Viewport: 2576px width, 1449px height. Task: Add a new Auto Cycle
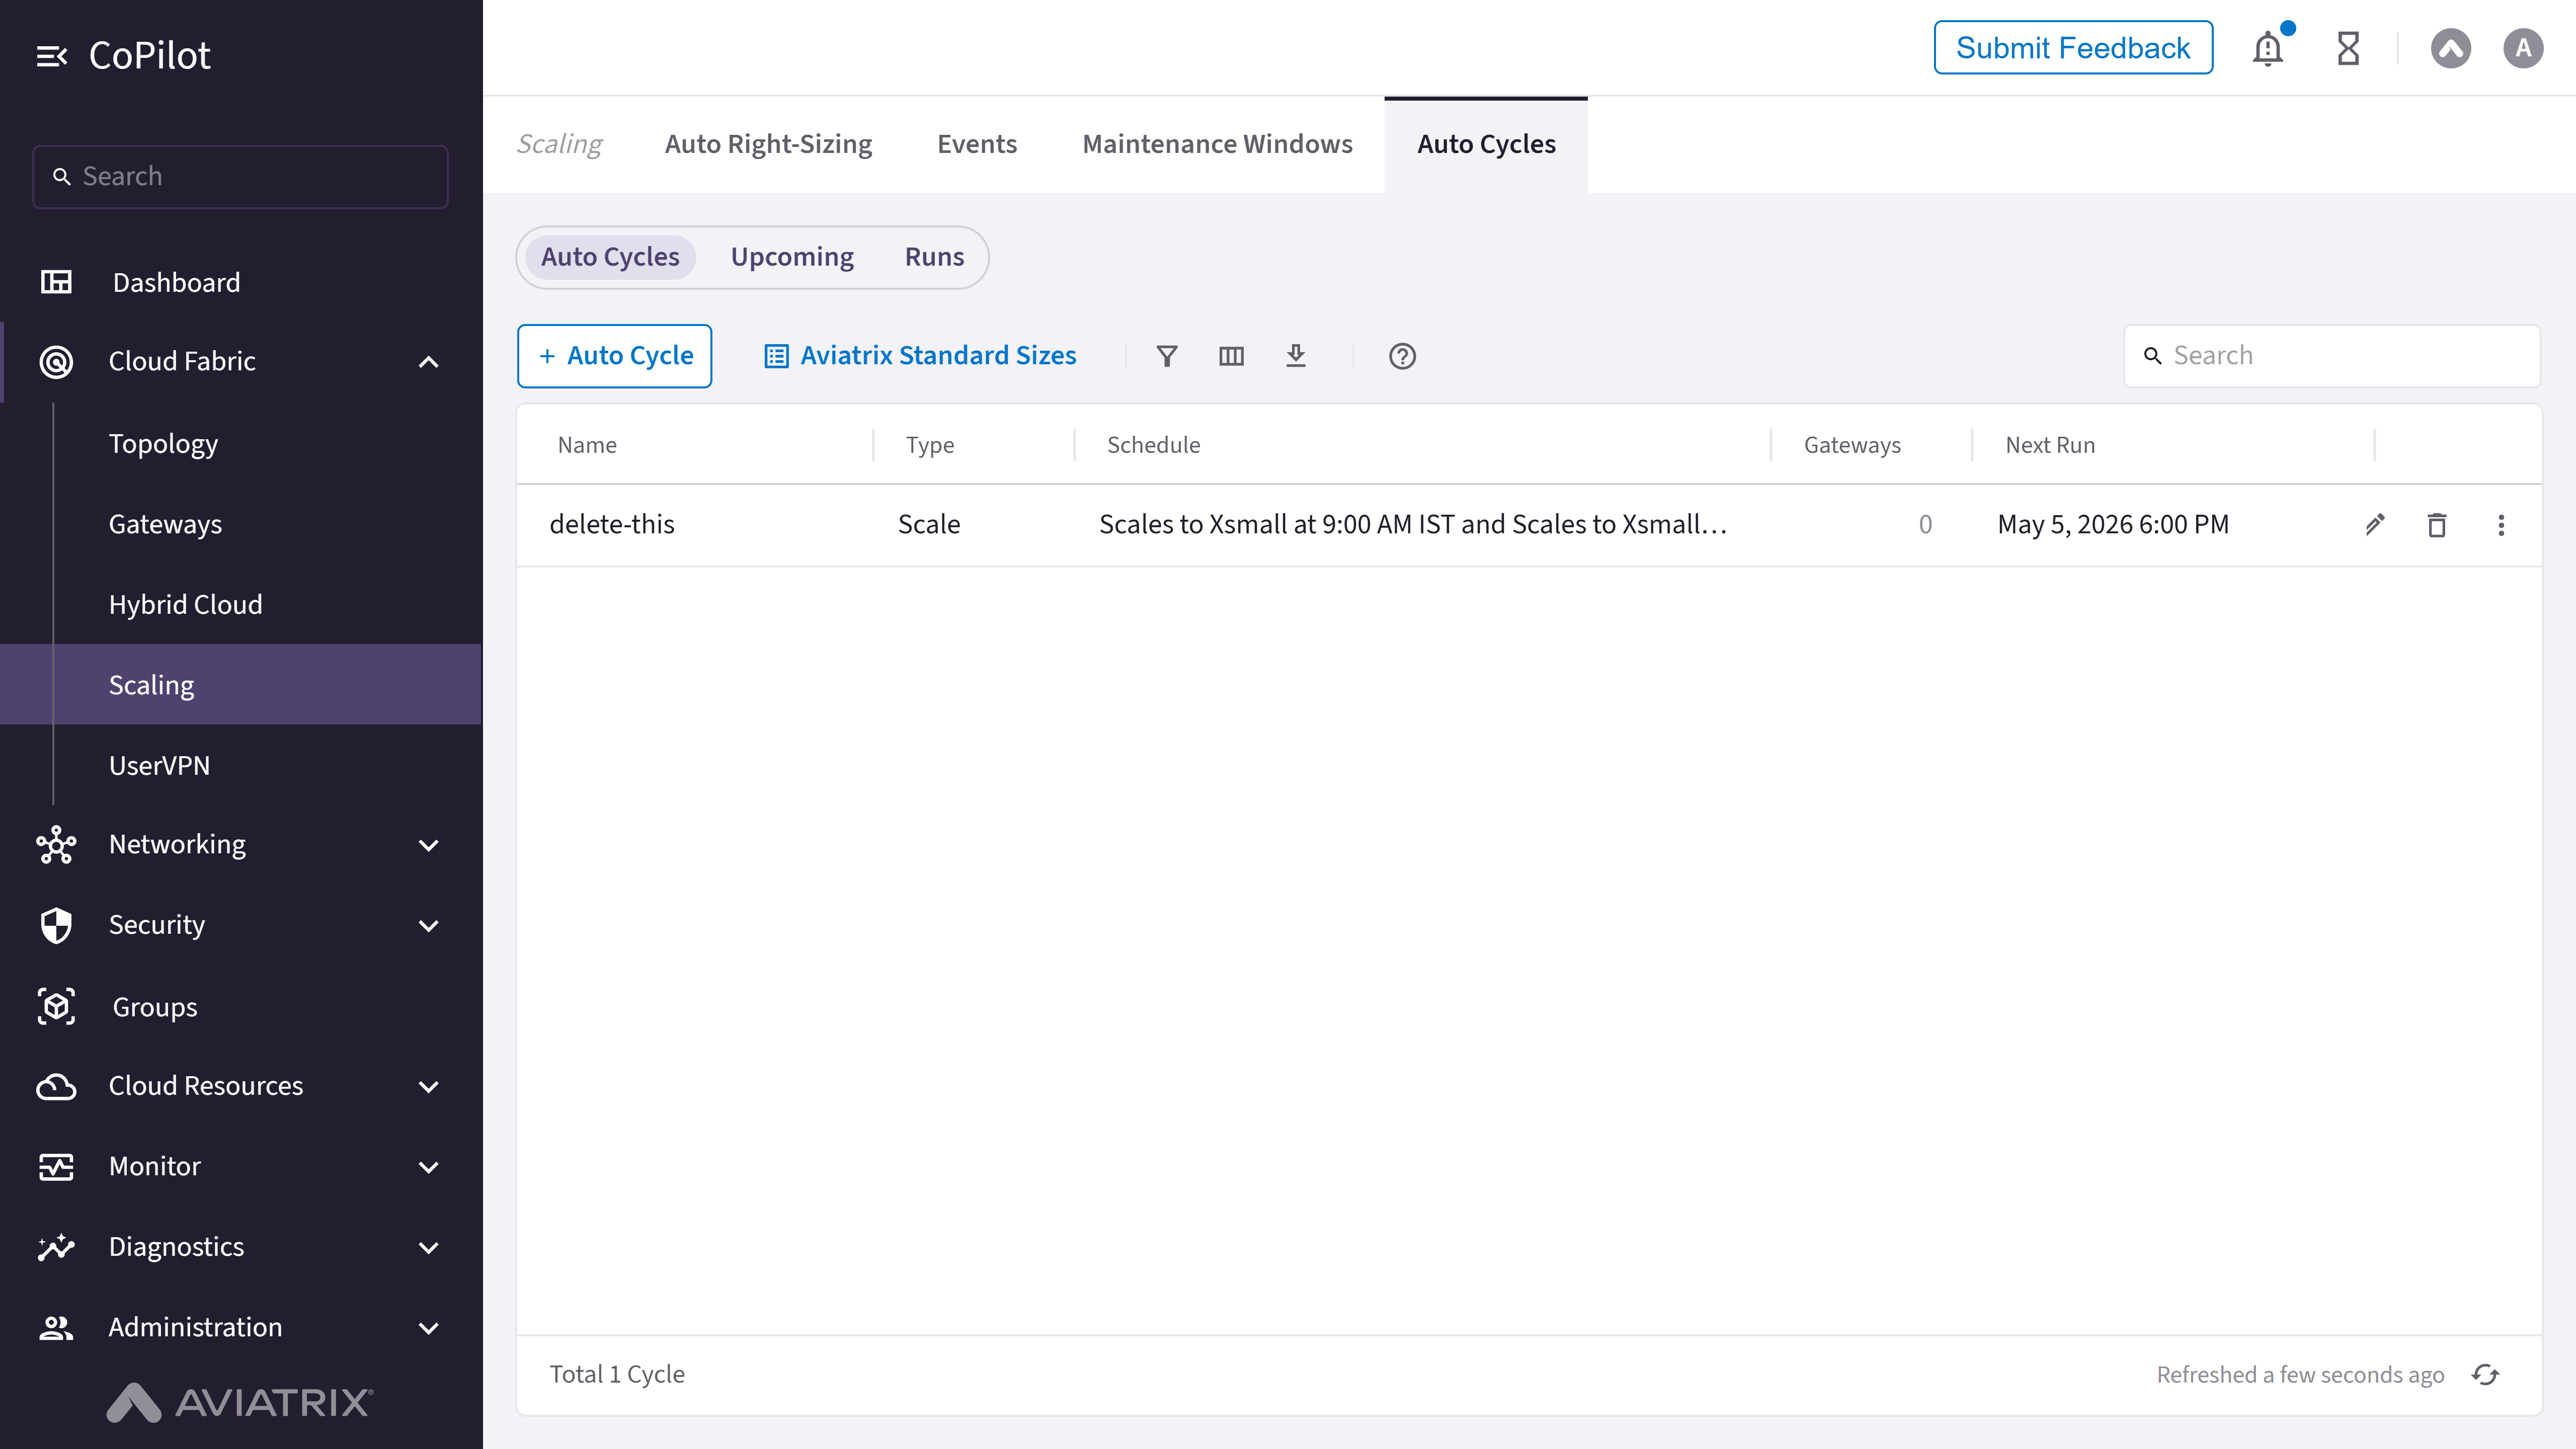point(614,356)
